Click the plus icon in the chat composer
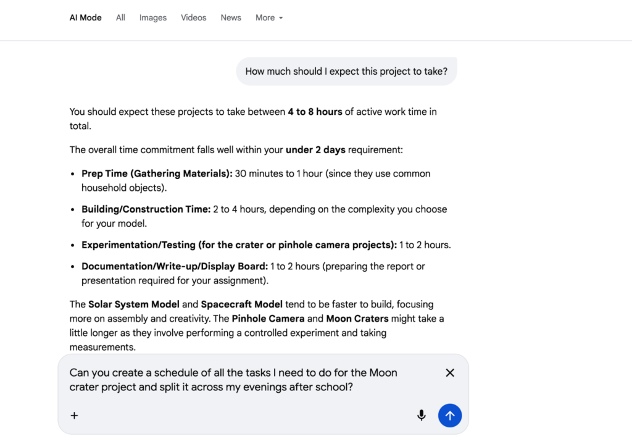This screenshot has width=632, height=444. tap(74, 416)
